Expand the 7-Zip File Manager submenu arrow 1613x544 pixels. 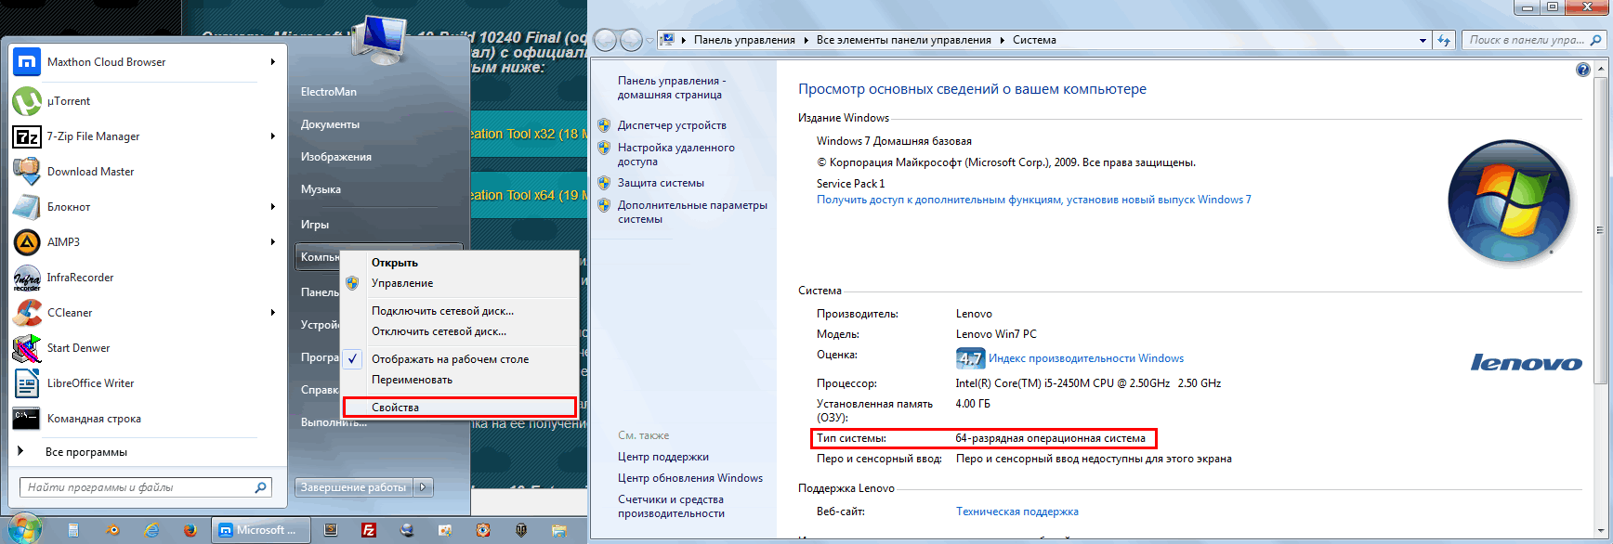point(272,136)
